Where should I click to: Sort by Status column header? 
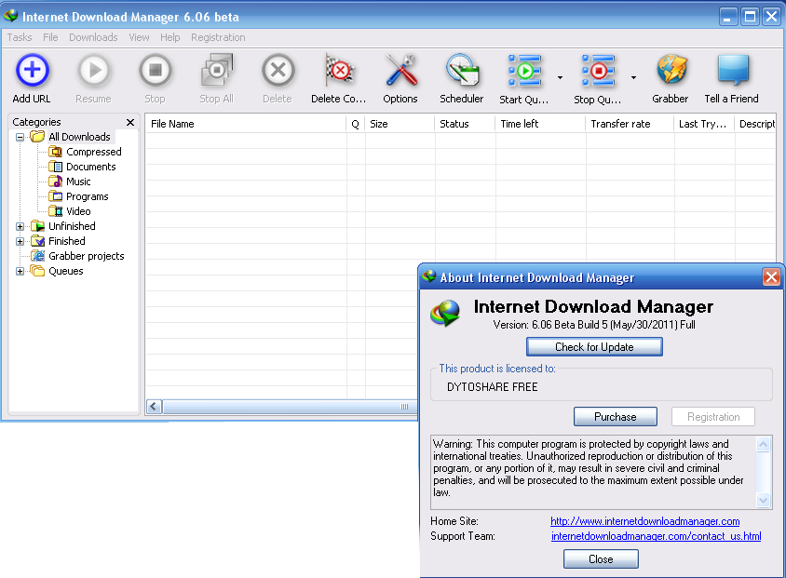tap(465, 124)
